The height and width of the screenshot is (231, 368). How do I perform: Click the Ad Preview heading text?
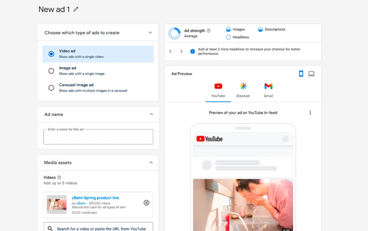pyautogui.click(x=182, y=74)
